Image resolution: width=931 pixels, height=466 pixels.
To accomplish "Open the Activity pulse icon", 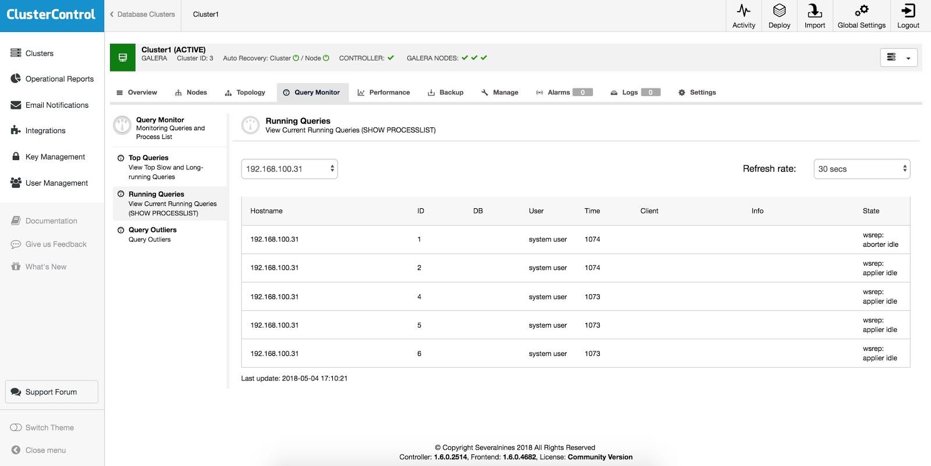I will tap(744, 10).
